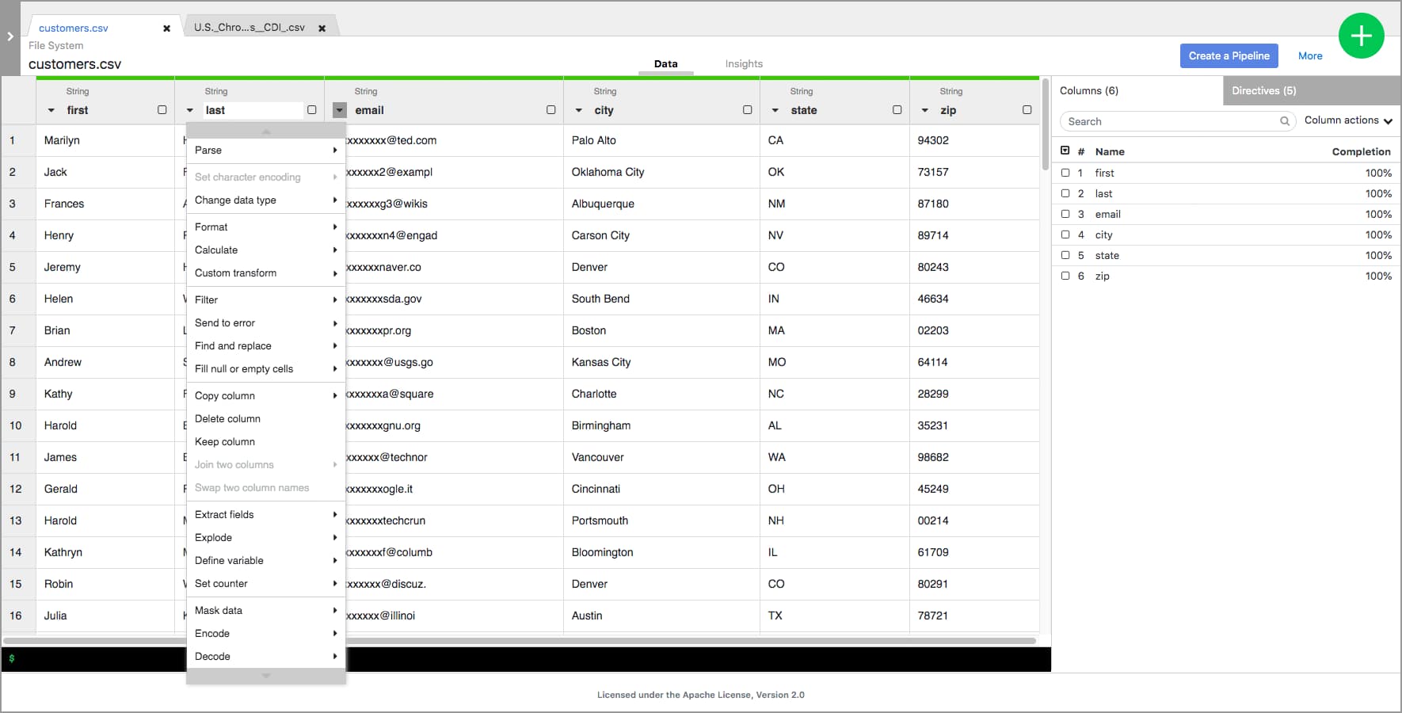Click the green plus add button
1402x713 pixels.
(x=1361, y=36)
